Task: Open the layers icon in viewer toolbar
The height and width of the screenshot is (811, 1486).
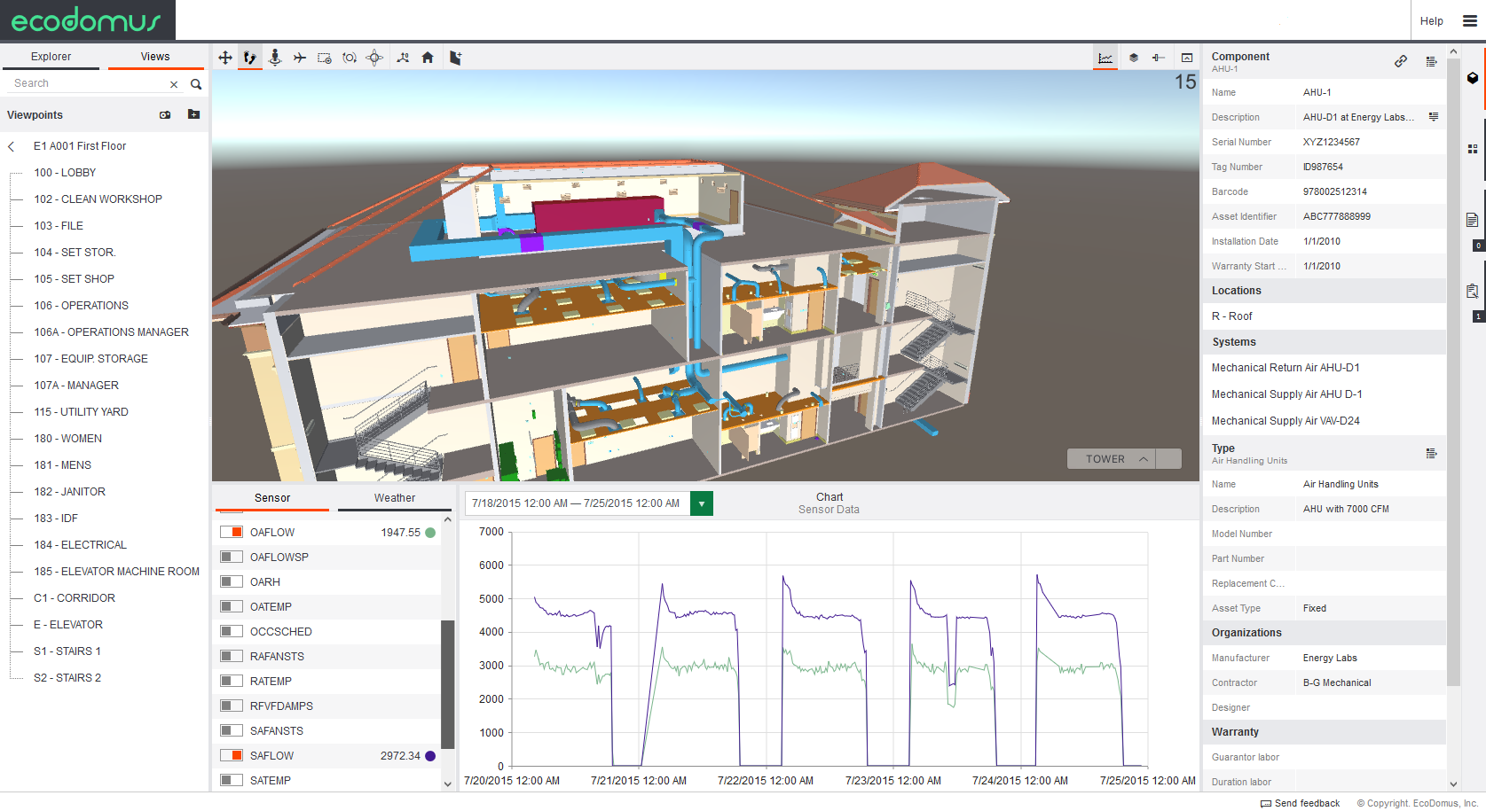Action: point(1134,58)
